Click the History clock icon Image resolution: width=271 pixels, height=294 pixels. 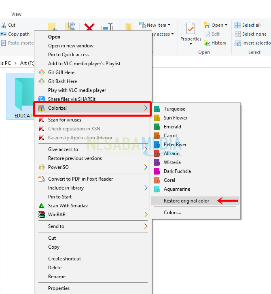[x=207, y=43]
